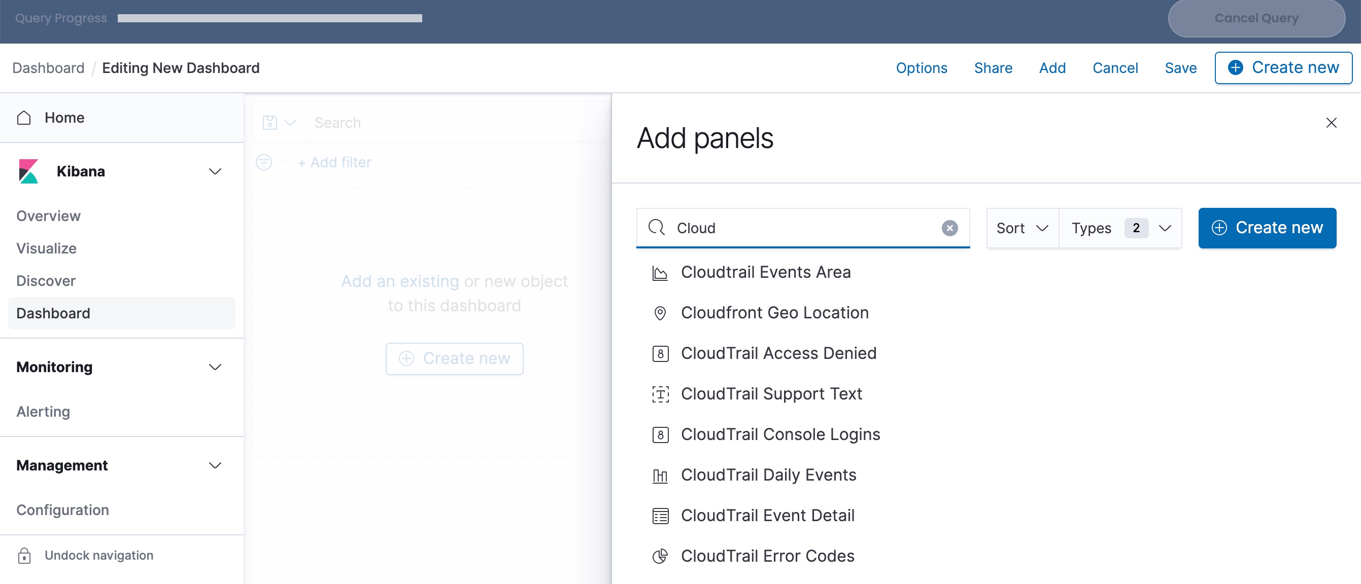Open the Types filter dropdown

pos(1120,228)
